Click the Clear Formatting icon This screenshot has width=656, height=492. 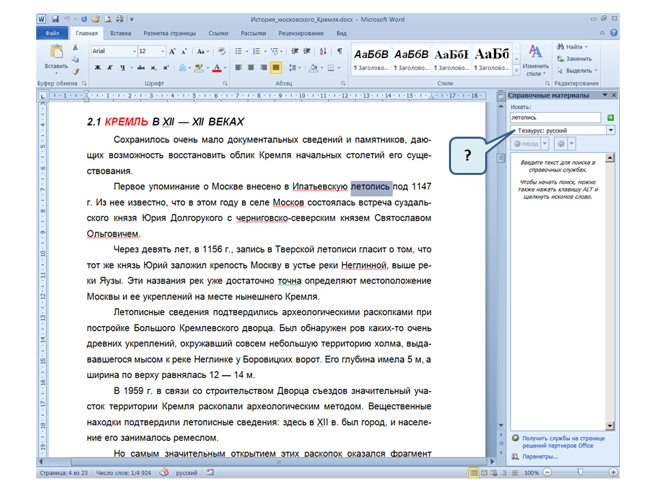click(x=222, y=51)
